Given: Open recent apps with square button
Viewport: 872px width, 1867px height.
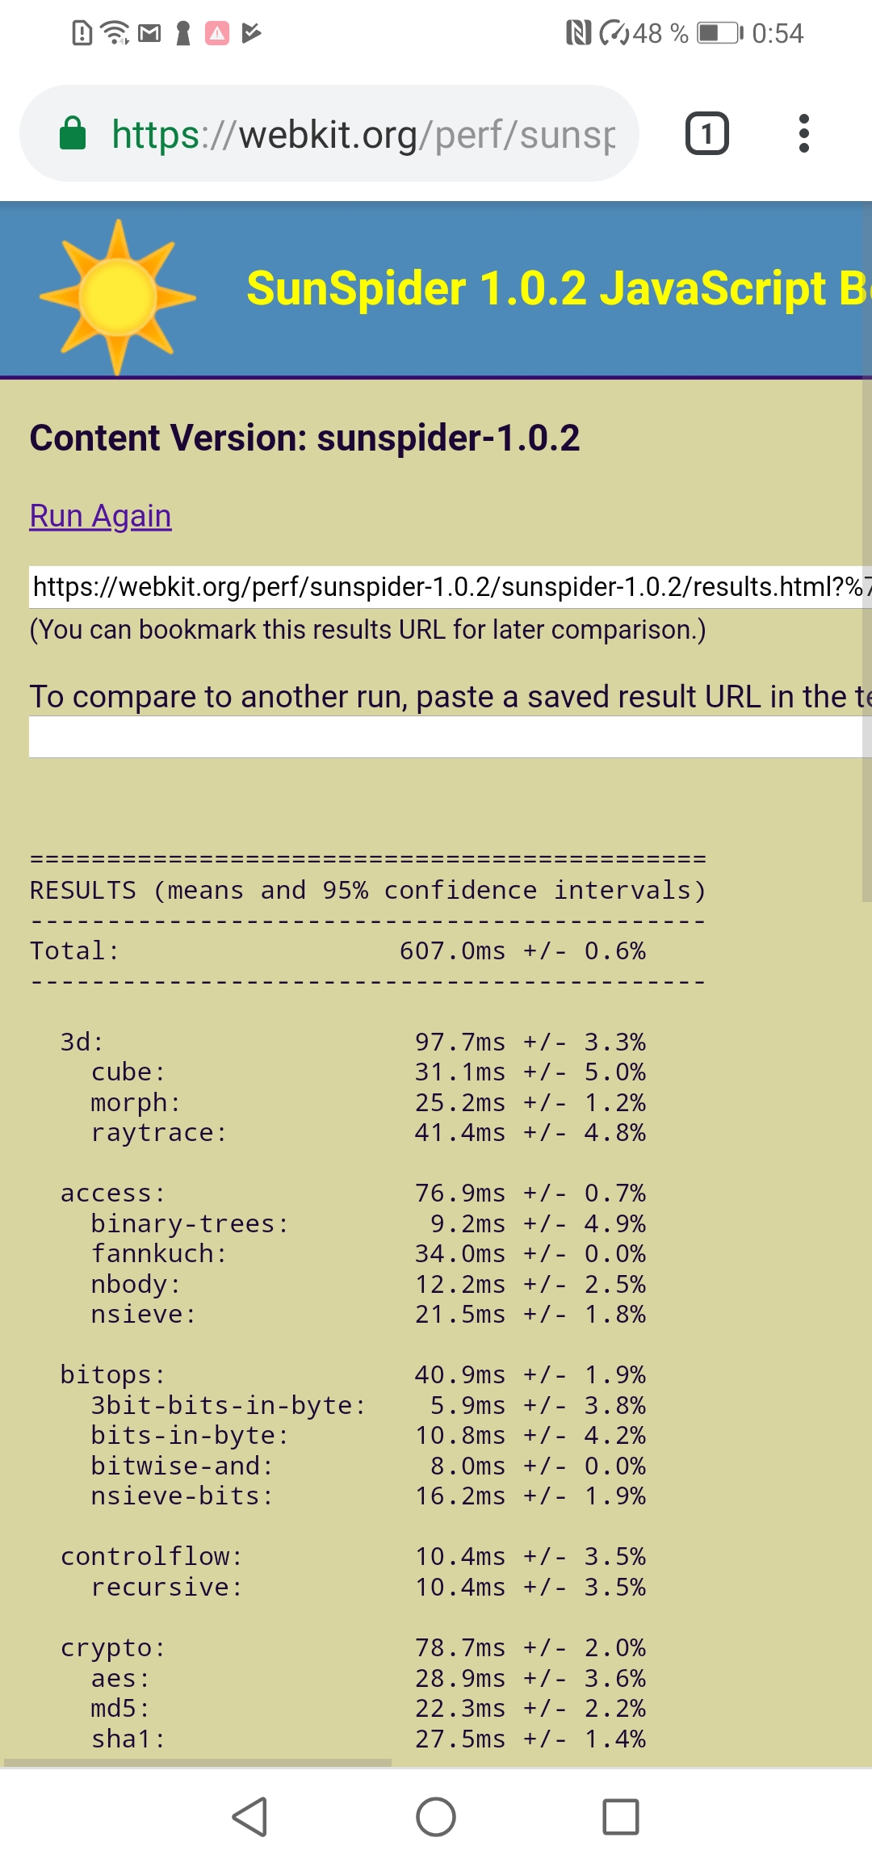Looking at the screenshot, I should click(620, 1817).
